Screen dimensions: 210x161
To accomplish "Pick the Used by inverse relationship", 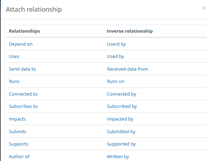I will click(115, 57).
